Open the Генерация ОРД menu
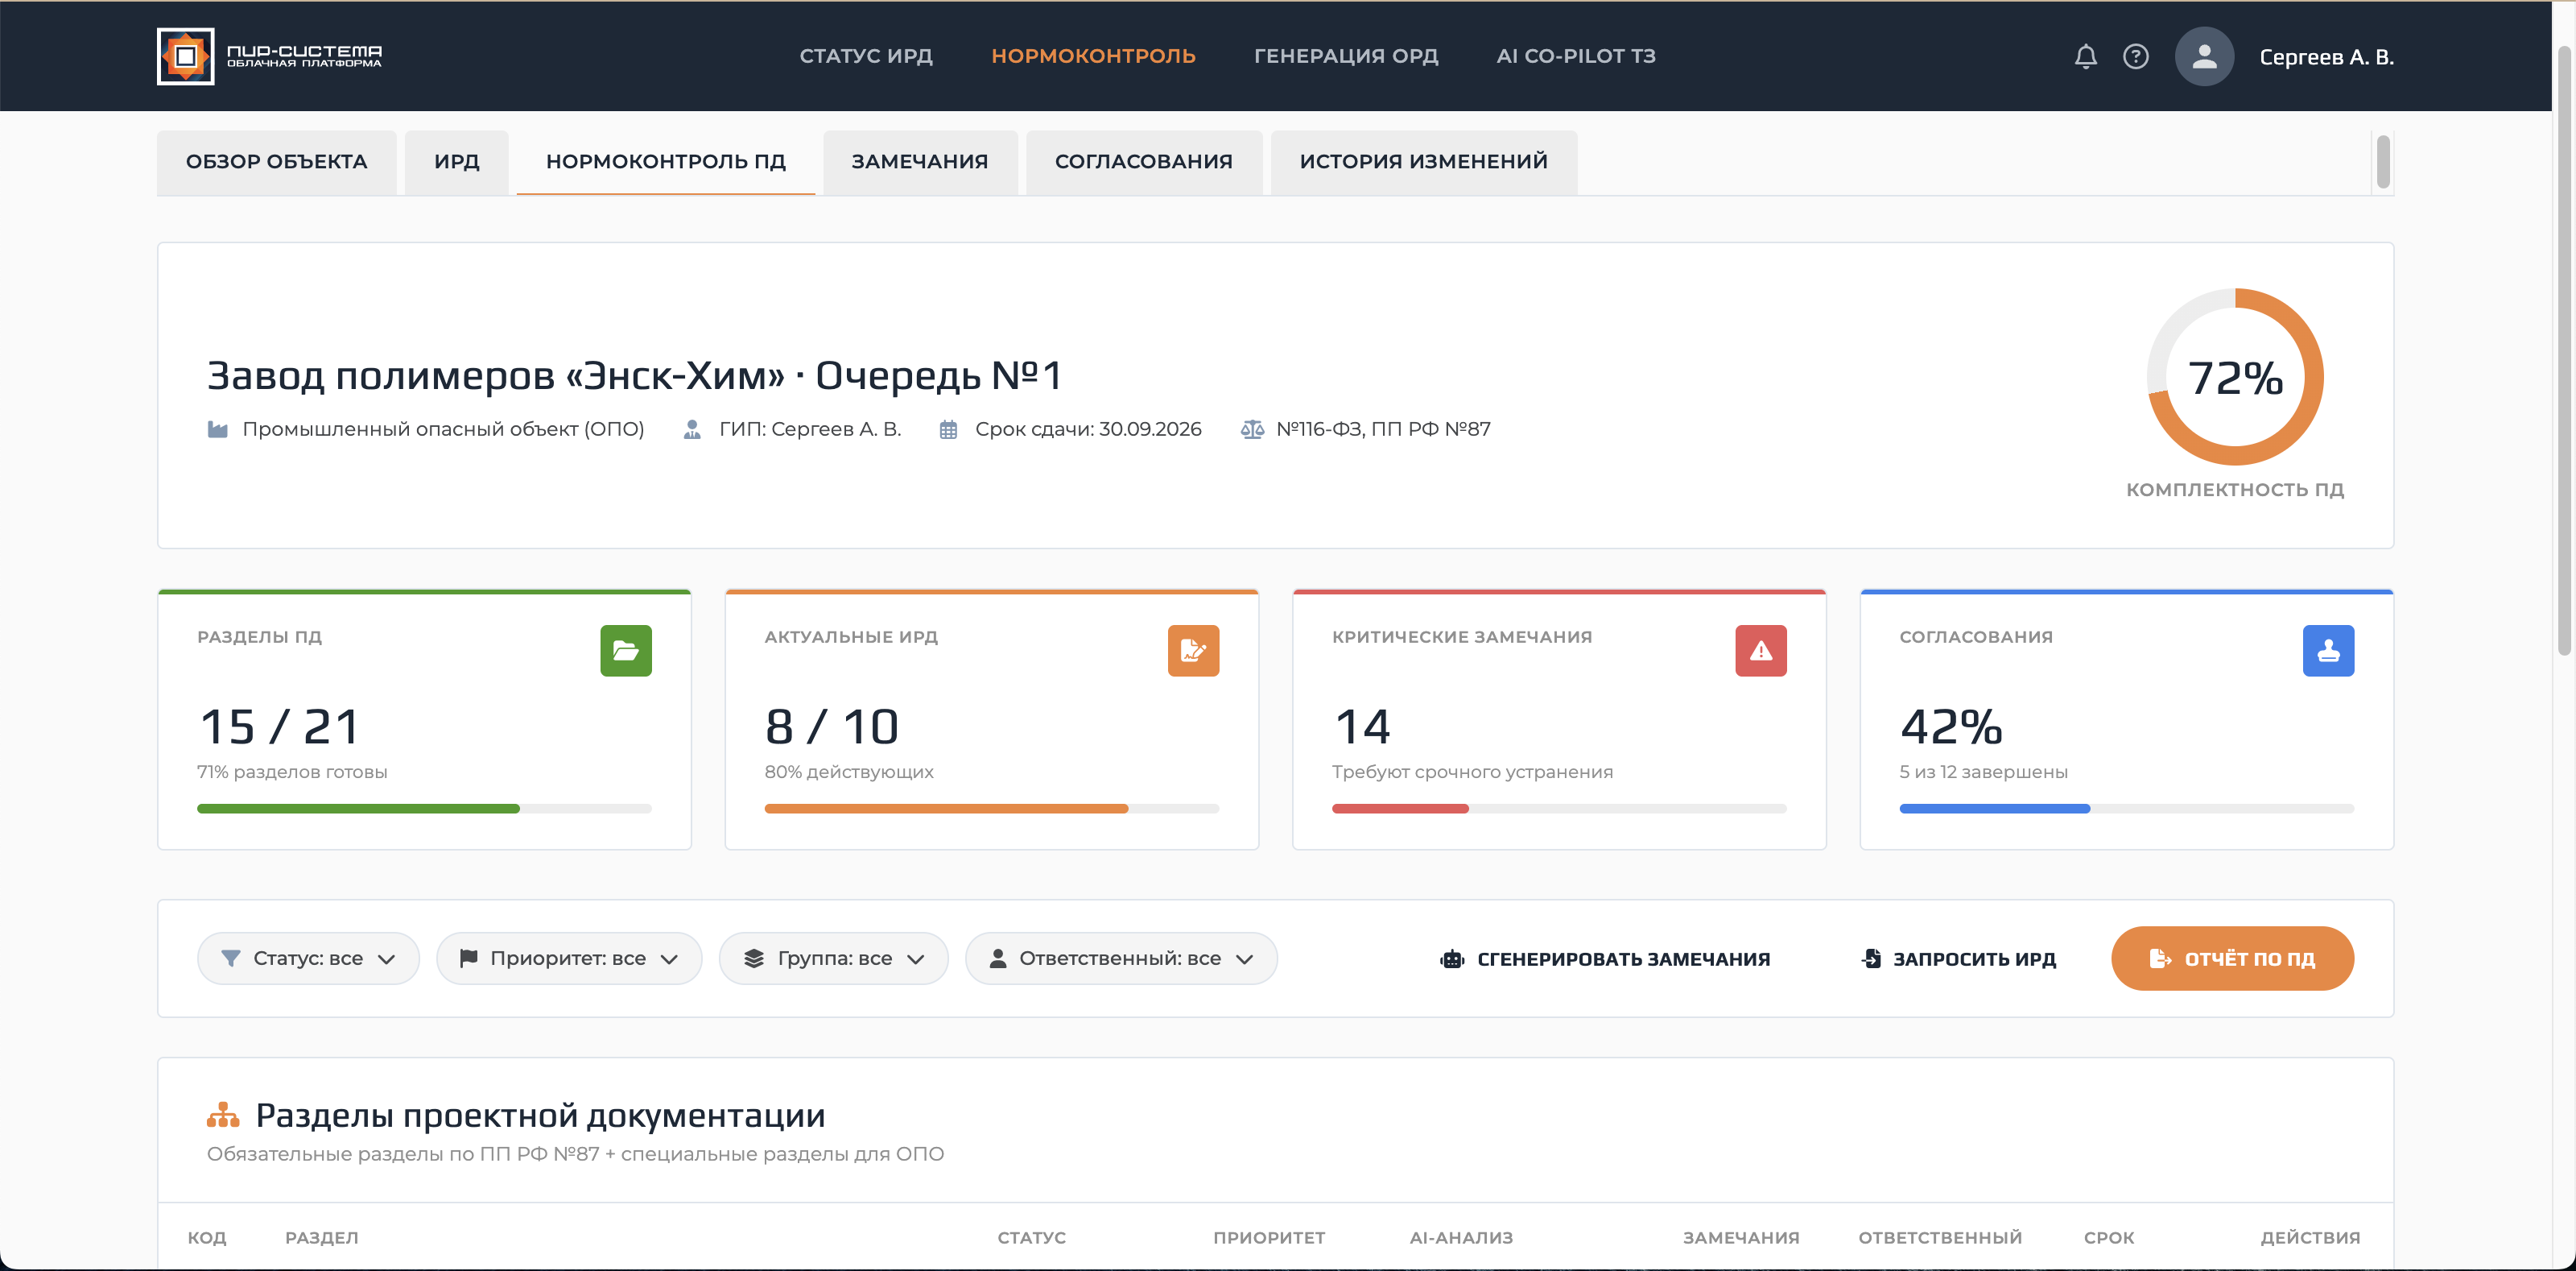This screenshot has height=1271, width=2576. (x=1346, y=56)
